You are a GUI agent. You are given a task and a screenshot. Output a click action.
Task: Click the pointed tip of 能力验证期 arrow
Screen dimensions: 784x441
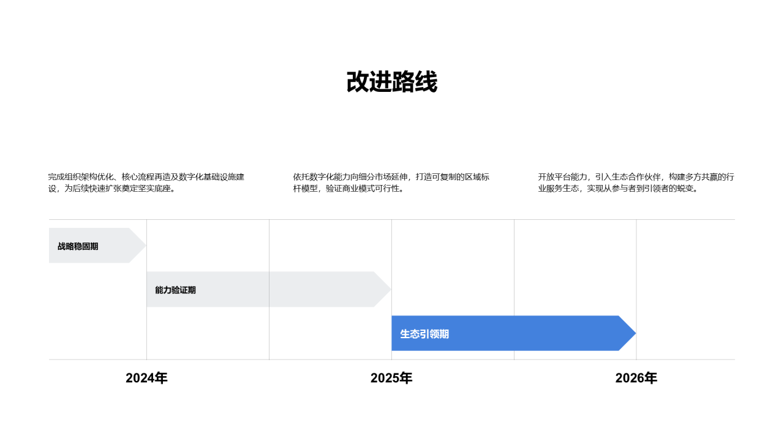388,290
